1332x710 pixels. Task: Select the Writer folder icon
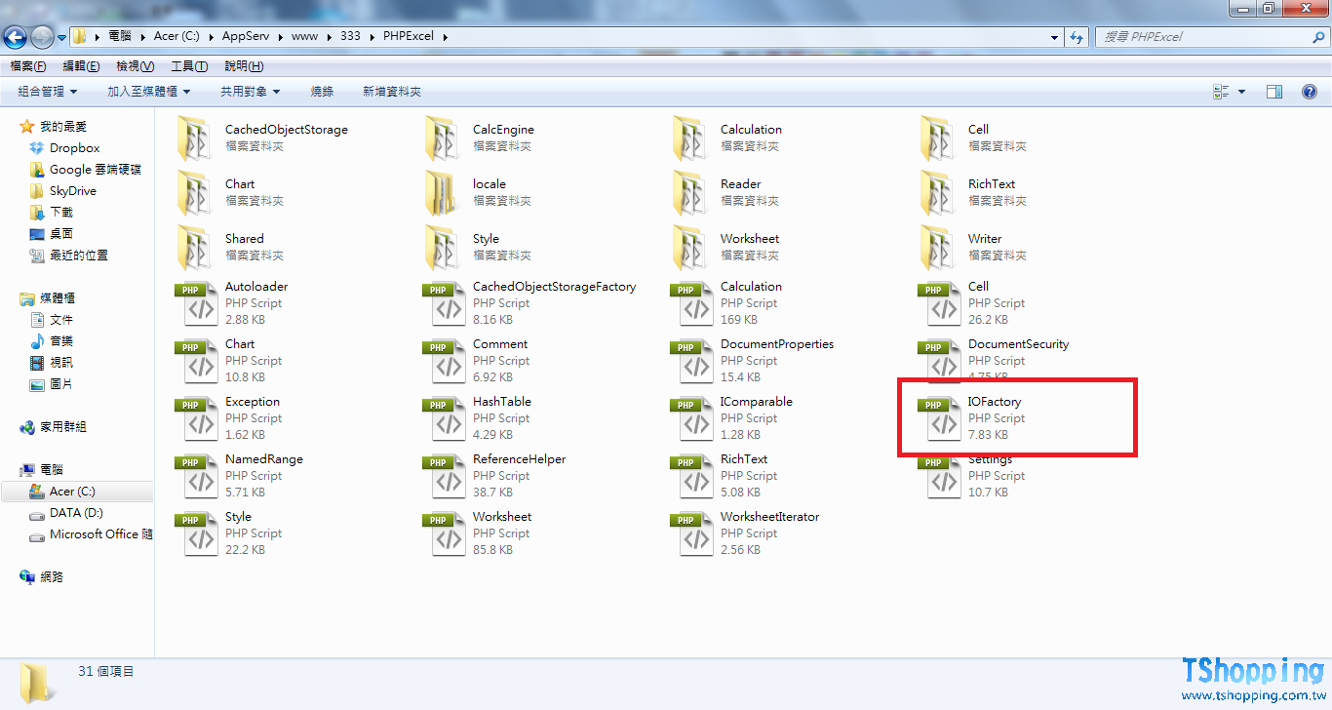click(x=938, y=248)
